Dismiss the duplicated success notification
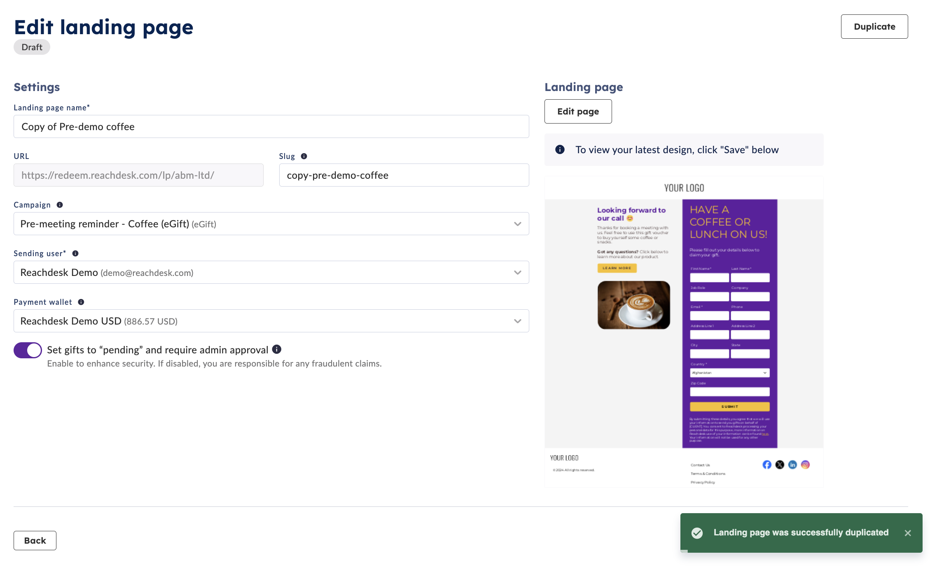This screenshot has width=930, height=570. 908,533
